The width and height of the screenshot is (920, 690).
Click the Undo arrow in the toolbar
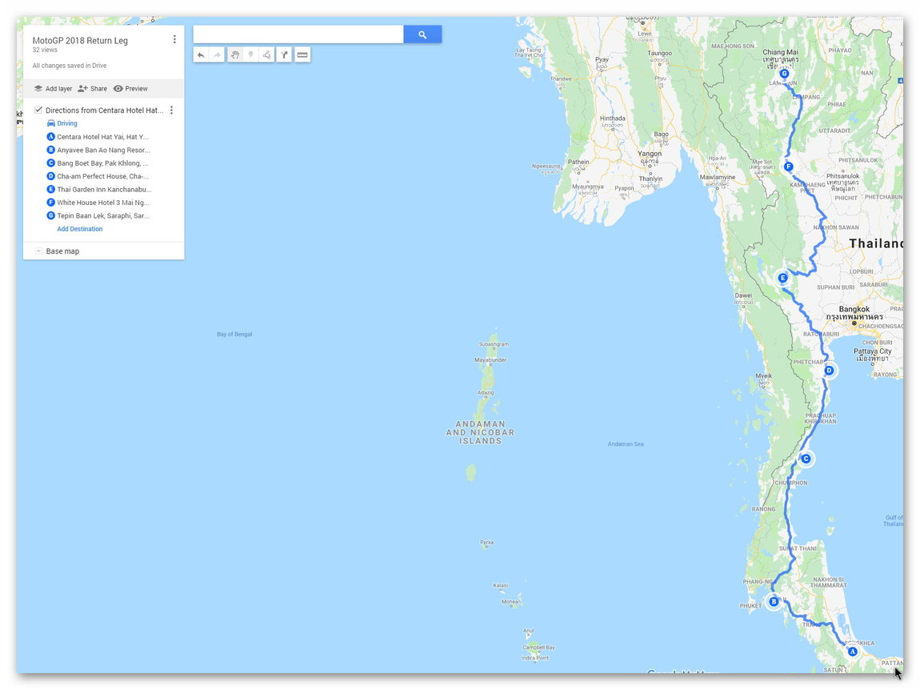[201, 55]
